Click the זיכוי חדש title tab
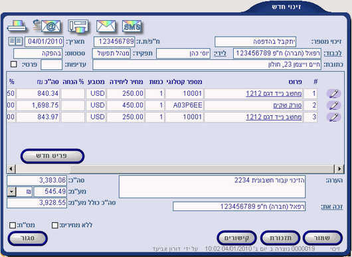This screenshot has width=352, height=257. (286, 7)
